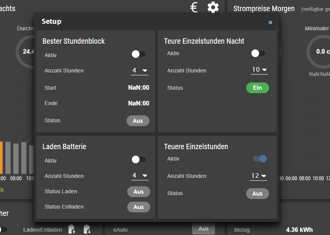
Task: Open Anzahl Stunden dropdown in Bester Stundenblock
Action: tap(140, 71)
